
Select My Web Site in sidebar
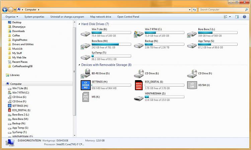pyautogui.click(x=19, y=57)
